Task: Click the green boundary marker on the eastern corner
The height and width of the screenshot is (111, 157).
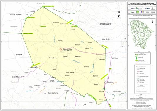Action: click(105, 49)
